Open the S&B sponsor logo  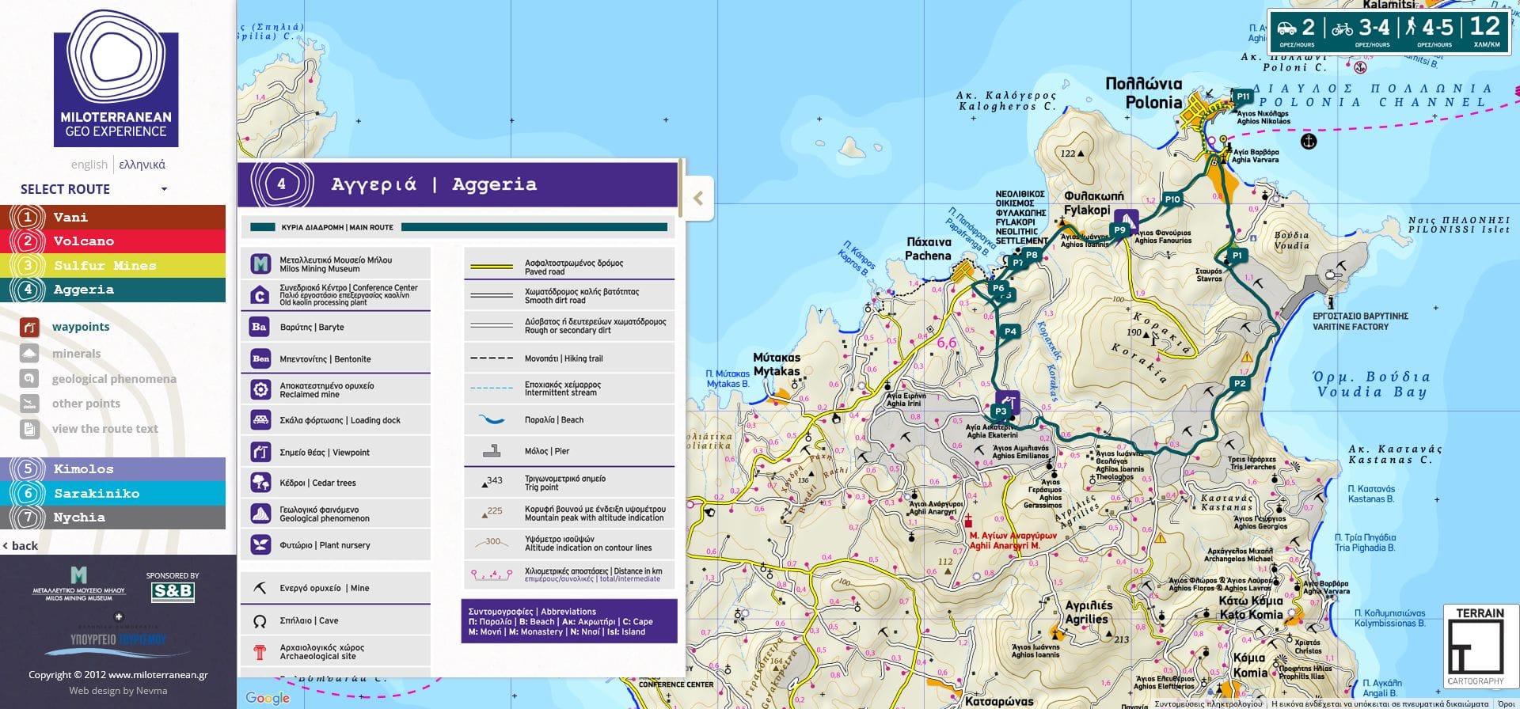[173, 590]
